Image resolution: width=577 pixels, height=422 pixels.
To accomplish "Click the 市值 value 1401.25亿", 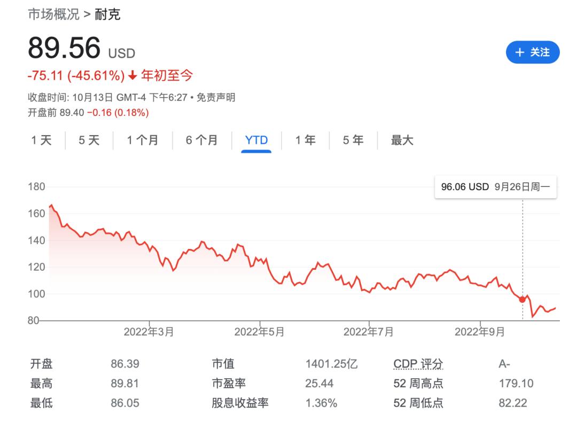I will pos(332,364).
